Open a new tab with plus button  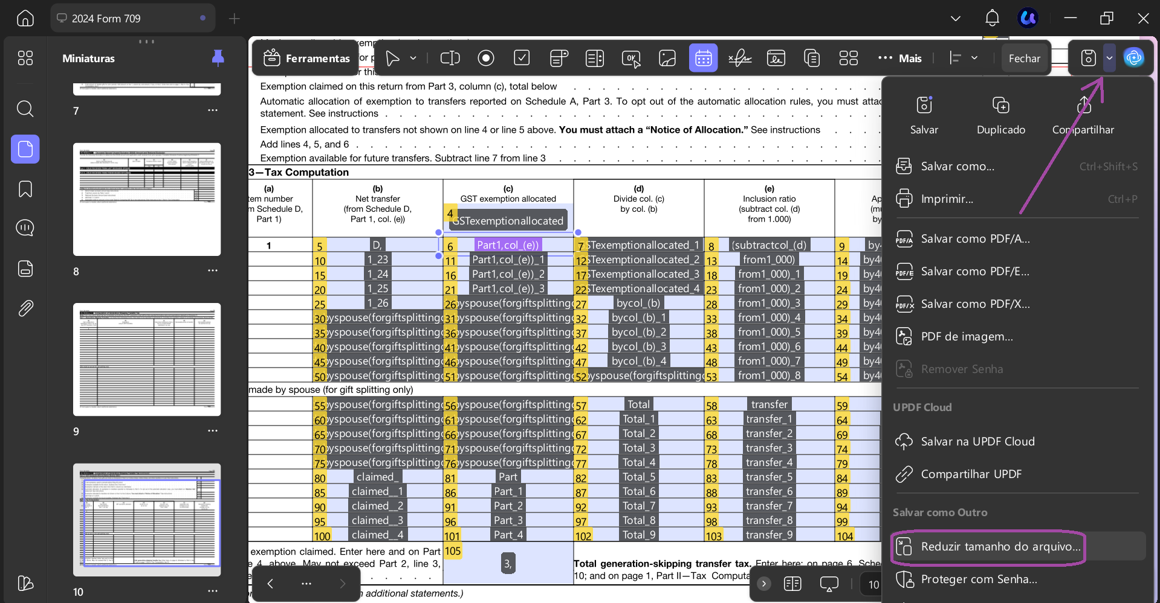click(235, 19)
